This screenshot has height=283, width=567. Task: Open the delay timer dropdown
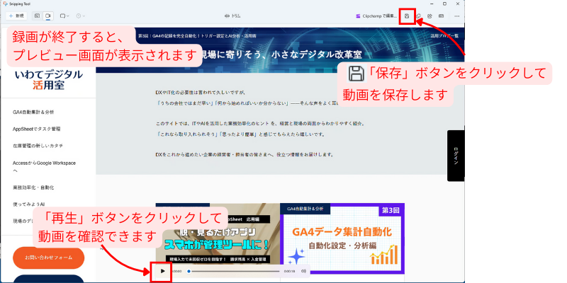[x=81, y=16]
